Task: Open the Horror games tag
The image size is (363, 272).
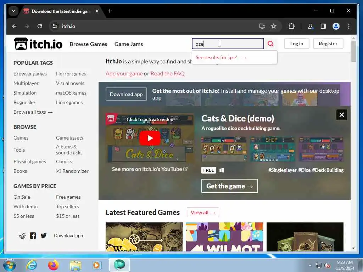Action: 71,74
